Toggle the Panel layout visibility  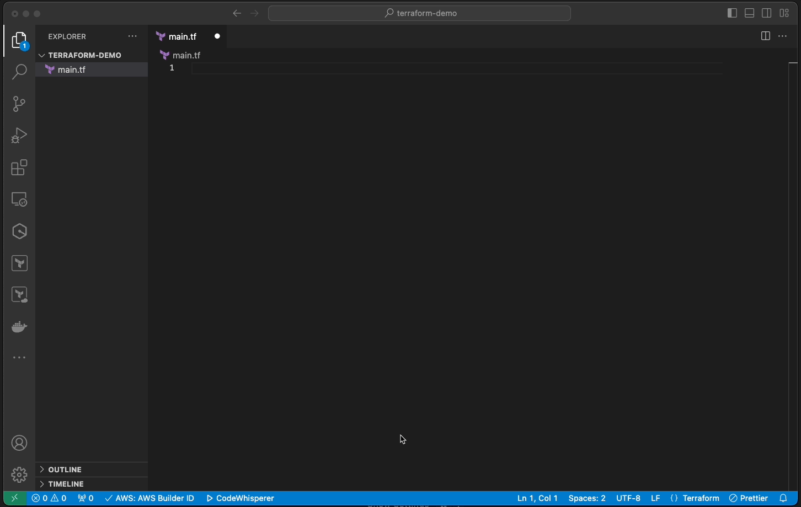coord(749,13)
